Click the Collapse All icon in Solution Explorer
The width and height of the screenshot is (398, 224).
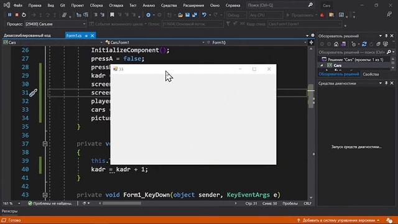(378, 44)
